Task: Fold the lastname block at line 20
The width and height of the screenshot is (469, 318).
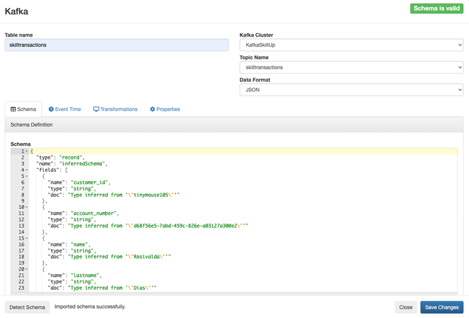Action: [27, 269]
